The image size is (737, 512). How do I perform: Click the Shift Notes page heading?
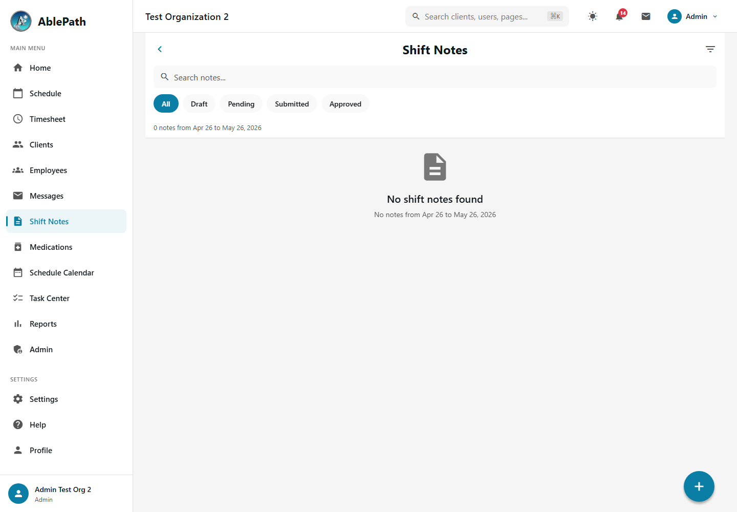(x=435, y=50)
